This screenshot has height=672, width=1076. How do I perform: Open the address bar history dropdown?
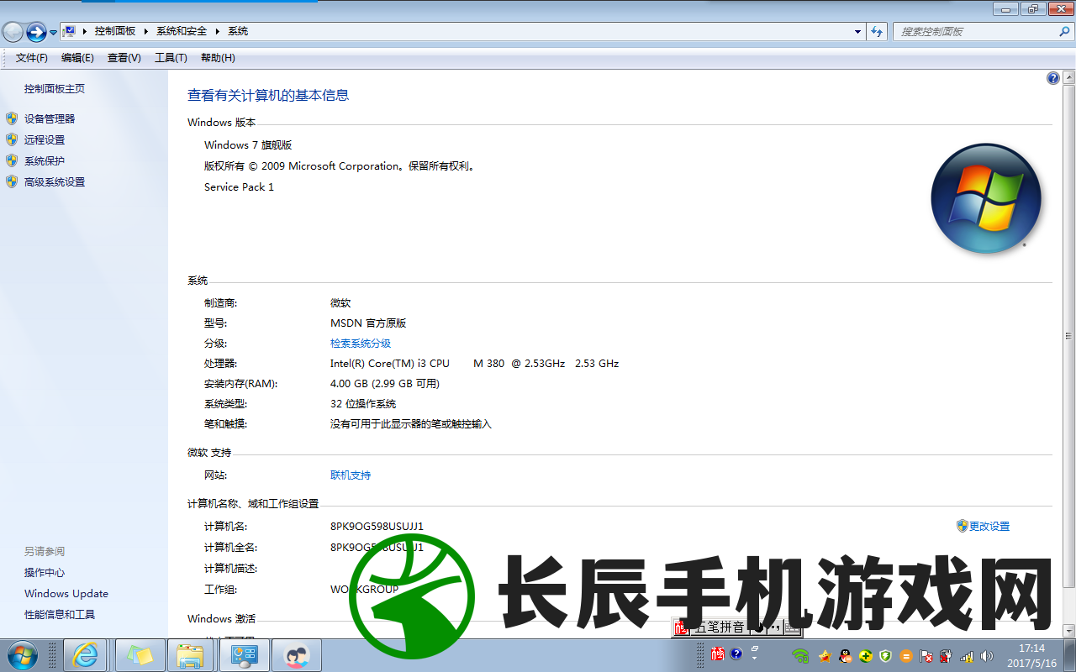[857, 31]
